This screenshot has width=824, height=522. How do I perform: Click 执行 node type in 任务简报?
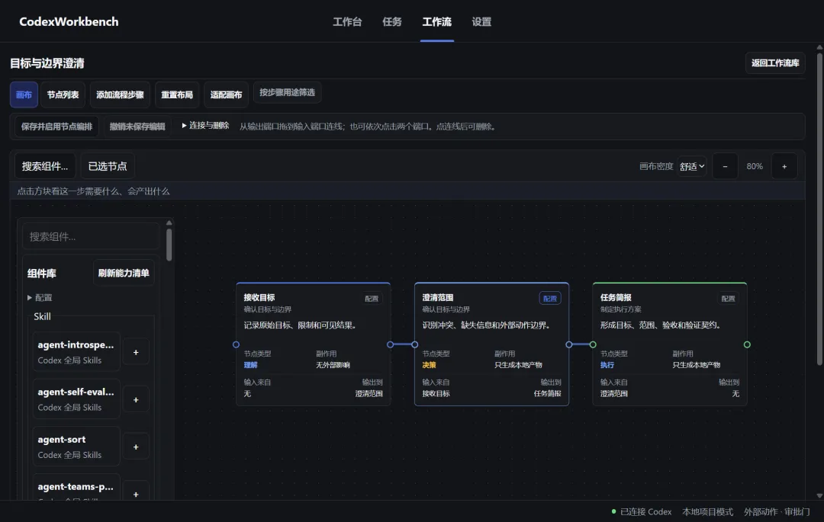tap(607, 364)
